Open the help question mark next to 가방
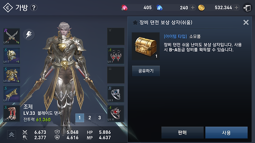The width and height of the screenshot is (255, 143). (x=34, y=8)
